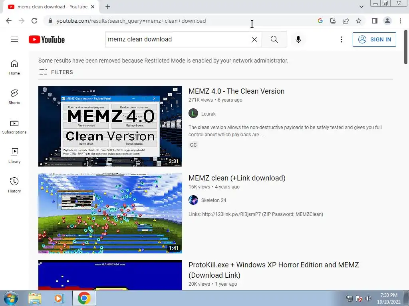Launch Windows Media Player from taskbar
Image resolution: width=409 pixels, height=306 pixels.
(58, 298)
